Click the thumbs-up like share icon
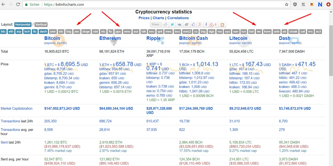 click(x=193, y=25)
